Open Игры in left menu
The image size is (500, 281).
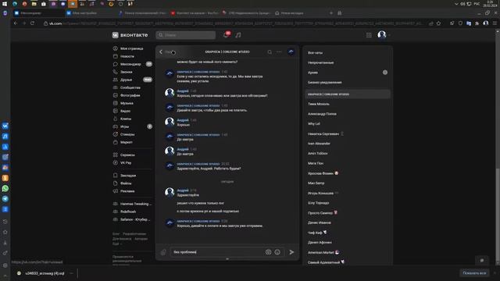[x=125, y=126]
